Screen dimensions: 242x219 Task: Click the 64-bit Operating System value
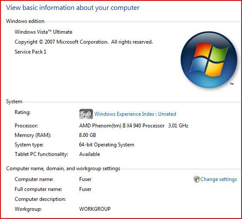pos(107,145)
